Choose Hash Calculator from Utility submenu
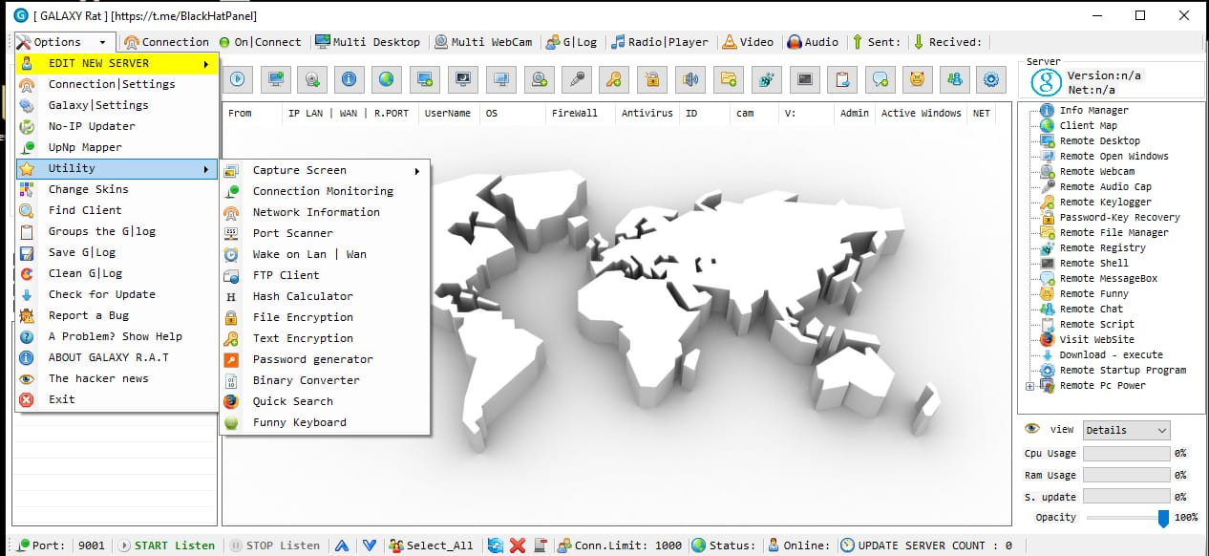This screenshot has height=556, width=1209. (303, 296)
